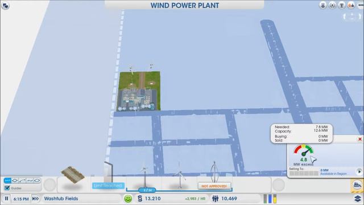
Task: Click the trophy icon
Action: pyautogui.click(x=341, y=5)
